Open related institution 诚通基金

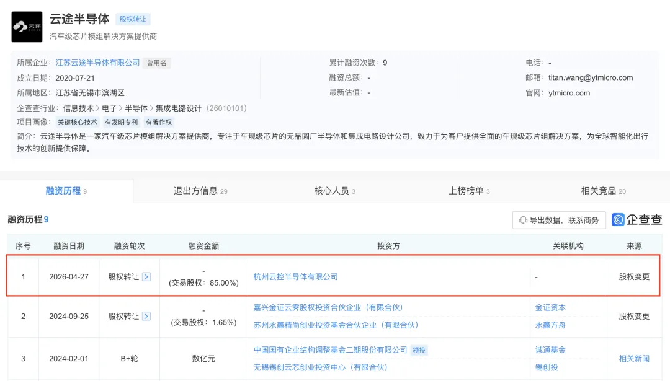550,350
